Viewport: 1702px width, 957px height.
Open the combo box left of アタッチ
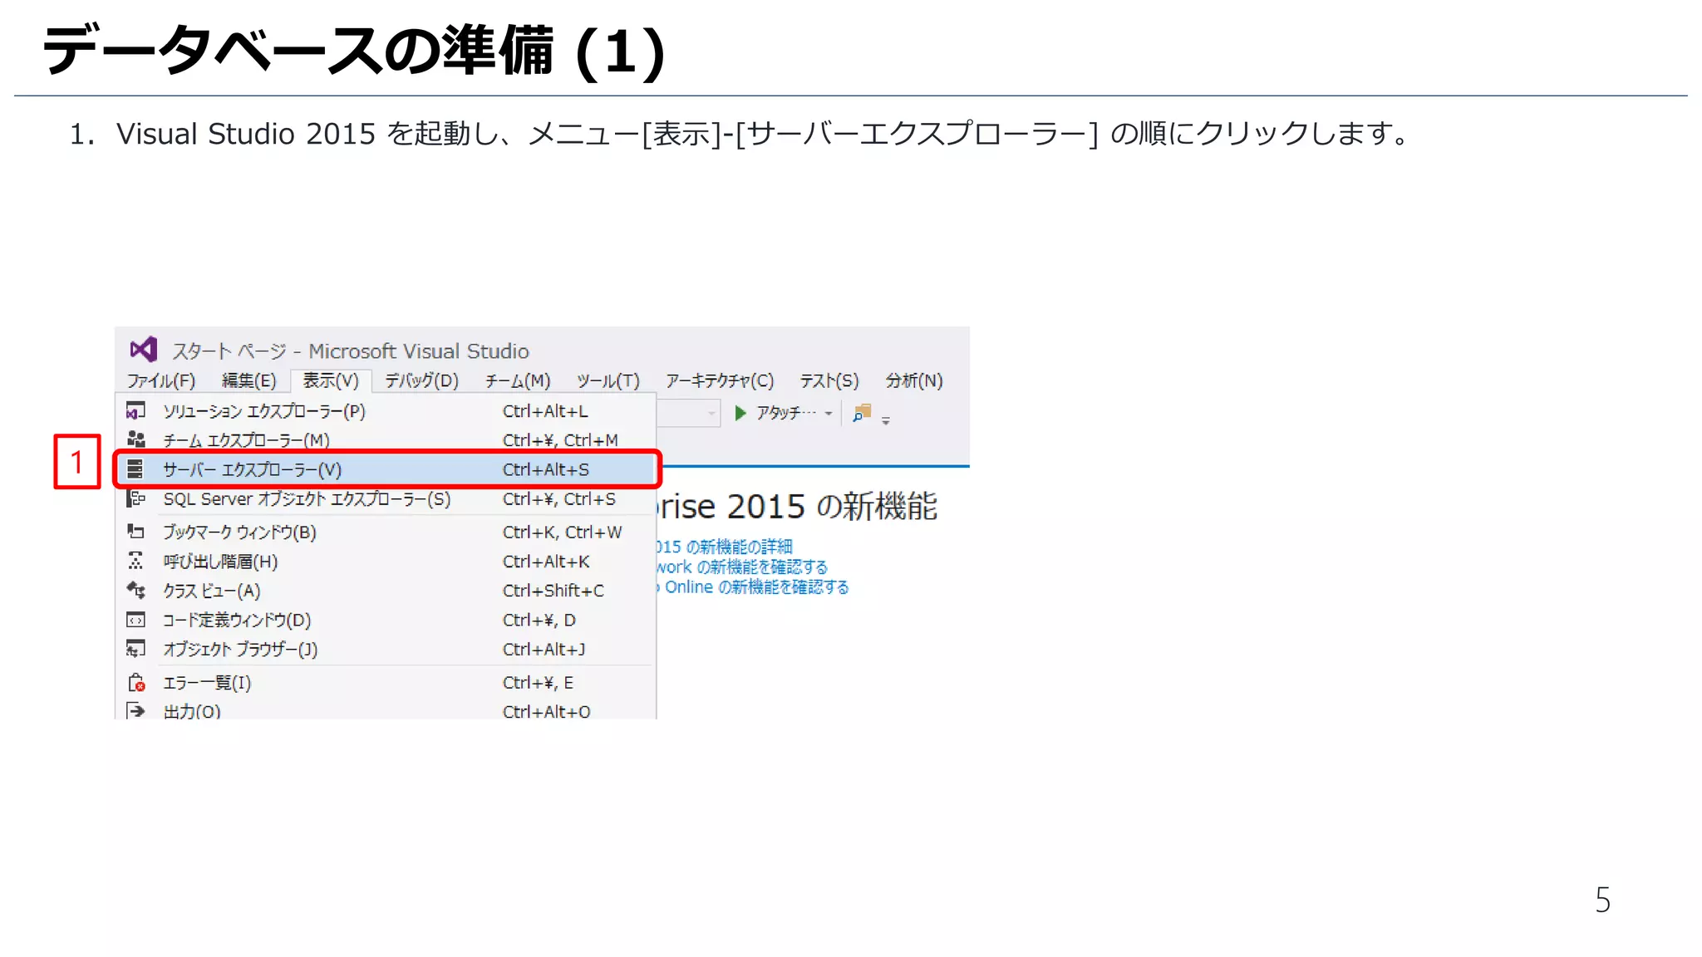688,413
